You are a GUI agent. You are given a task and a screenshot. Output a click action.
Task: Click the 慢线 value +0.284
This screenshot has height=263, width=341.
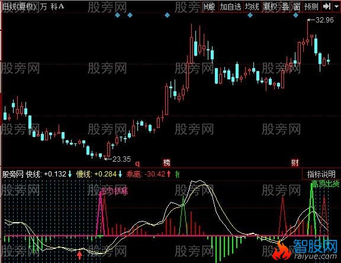(x=105, y=174)
